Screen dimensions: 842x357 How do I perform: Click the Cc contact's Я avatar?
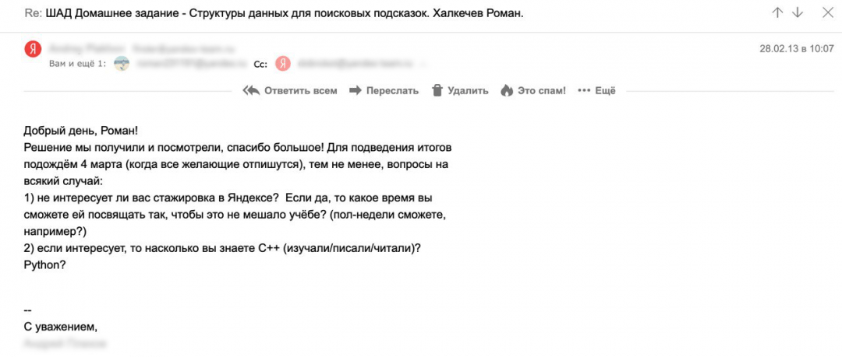pos(284,64)
